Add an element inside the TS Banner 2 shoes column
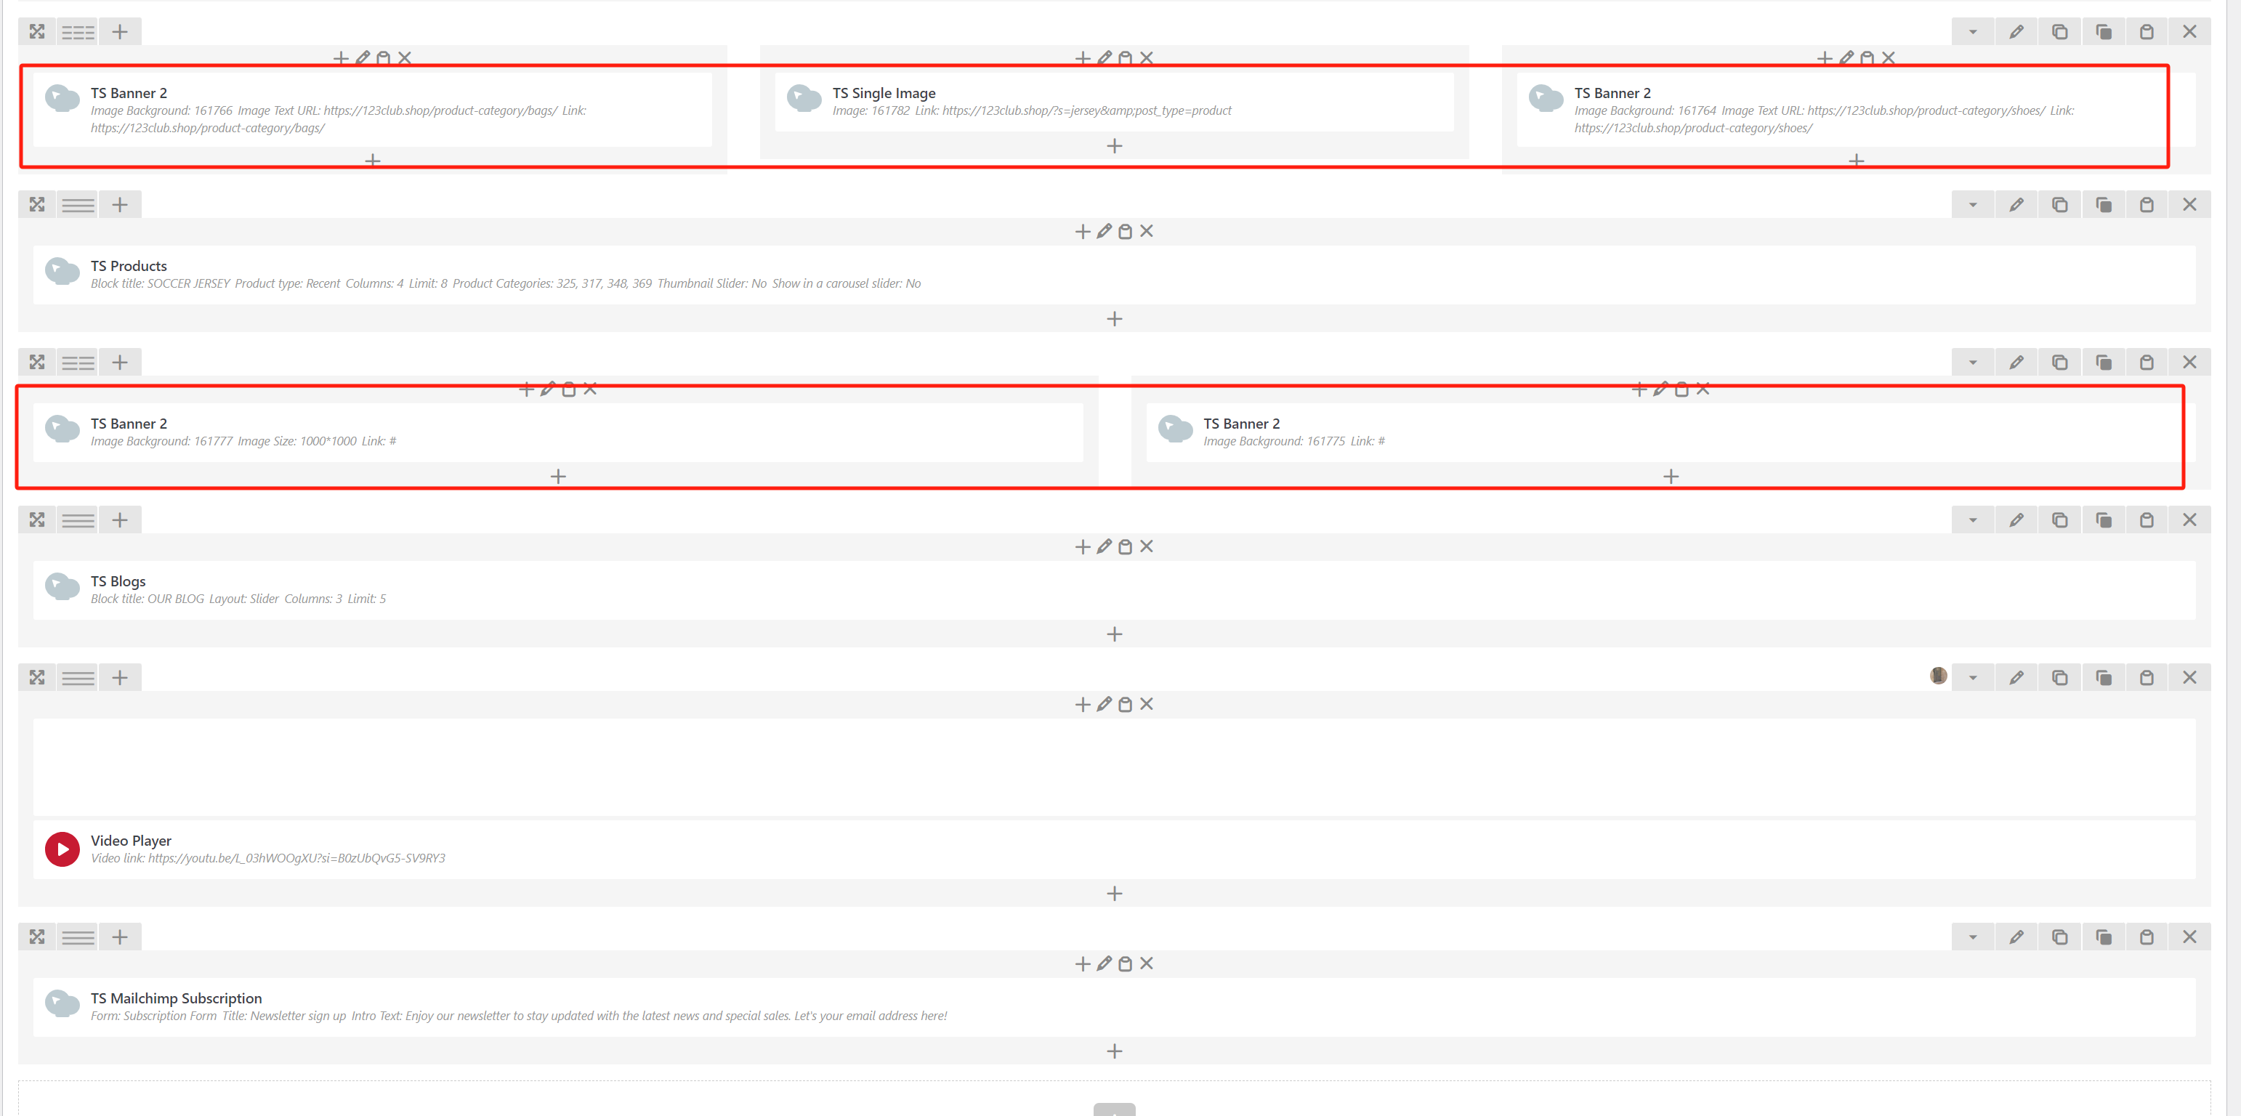Viewport: 2241px width, 1116px height. [x=1856, y=160]
